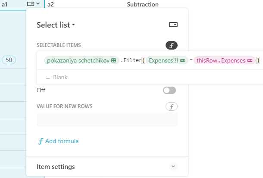Screen dimensions: 263x178
Task: Click the a2 column header
Action: click(50, 4)
